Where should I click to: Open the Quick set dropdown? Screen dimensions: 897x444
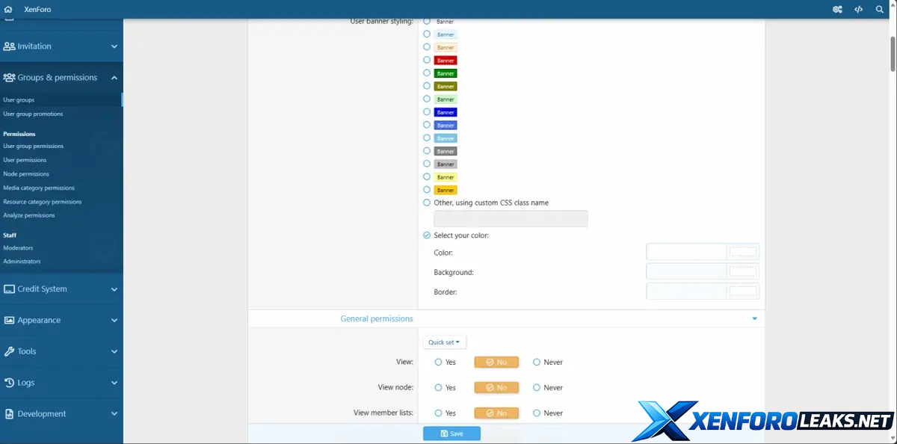coord(444,342)
